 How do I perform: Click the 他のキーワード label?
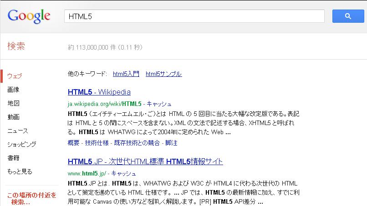click(87, 74)
